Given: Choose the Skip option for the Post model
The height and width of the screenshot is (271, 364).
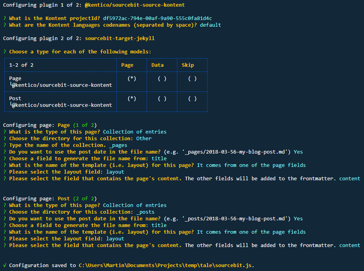Looking at the screenshot, I should tap(192, 98).
